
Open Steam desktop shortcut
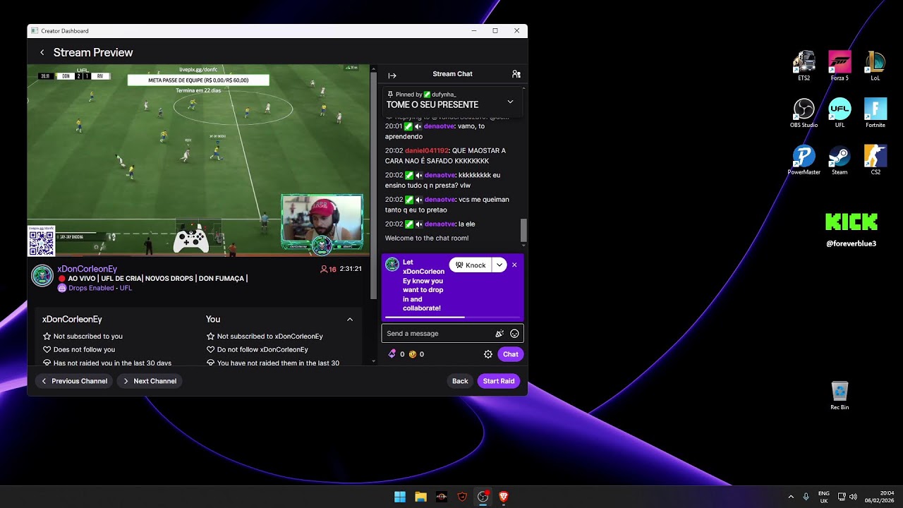pos(840,160)
